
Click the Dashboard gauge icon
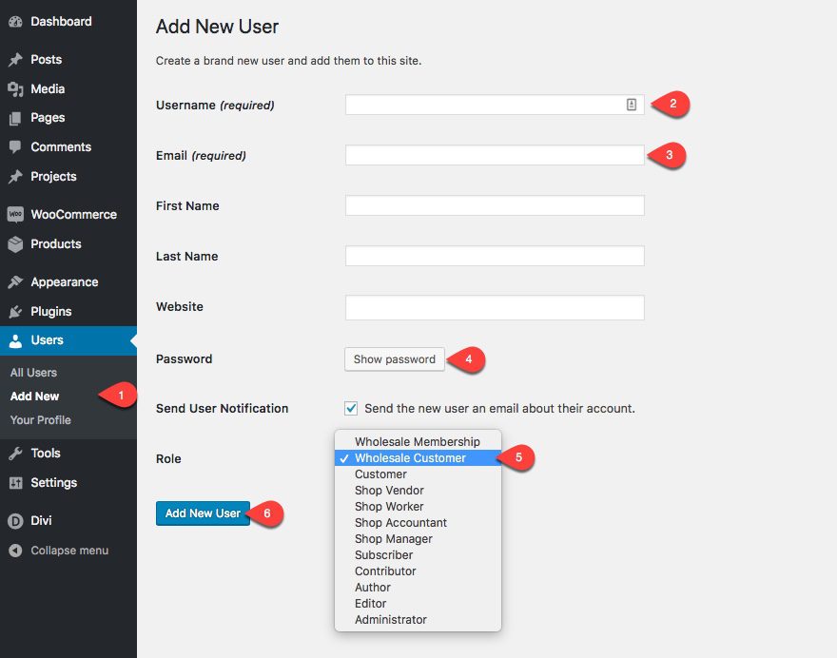coord(15,21)
